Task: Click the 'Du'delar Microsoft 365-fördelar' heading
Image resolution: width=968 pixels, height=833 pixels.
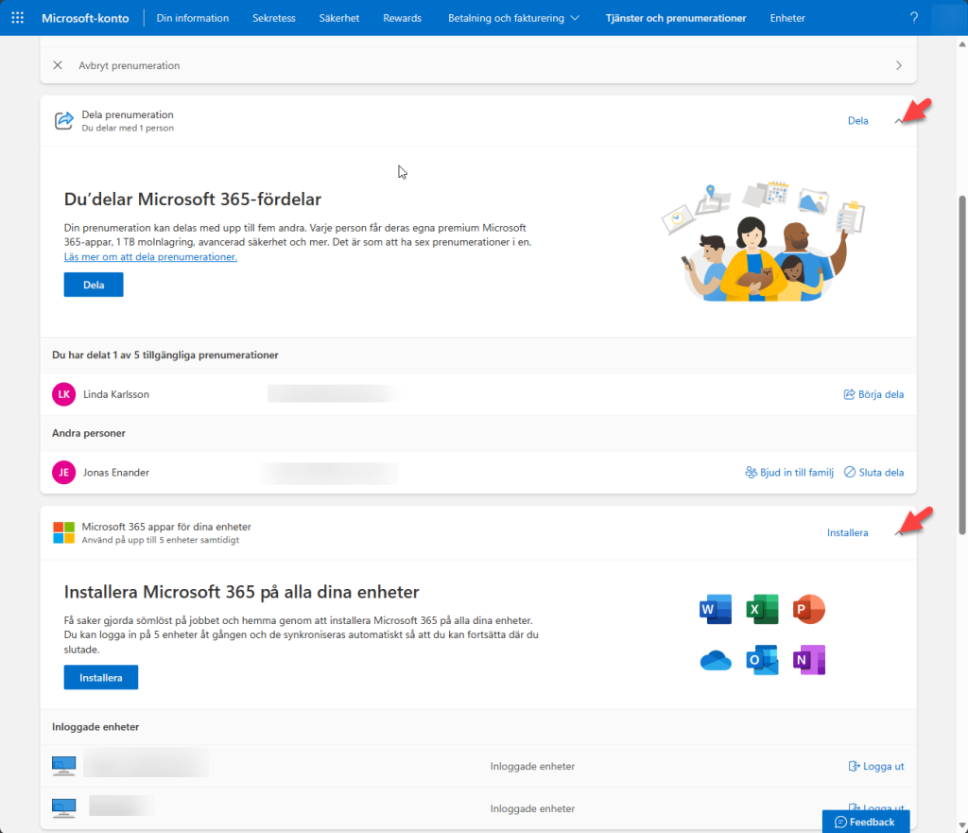Action: point(193,199)
